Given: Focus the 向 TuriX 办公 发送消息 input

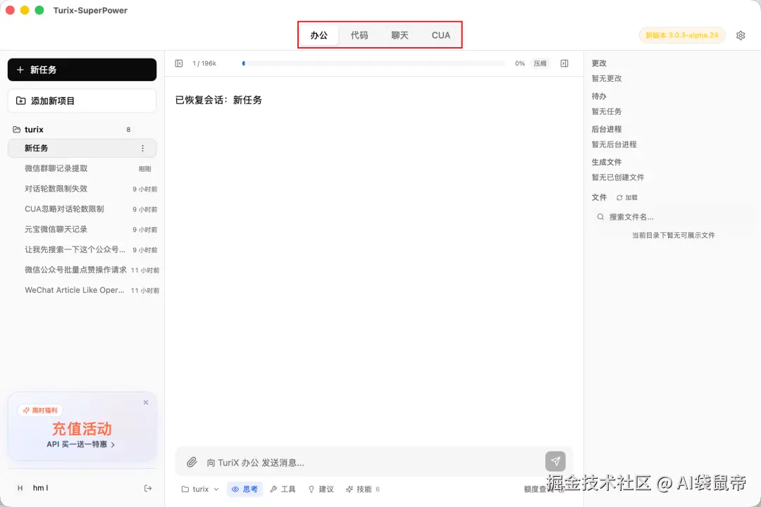Looking at the screenshot, I should 373,463.
